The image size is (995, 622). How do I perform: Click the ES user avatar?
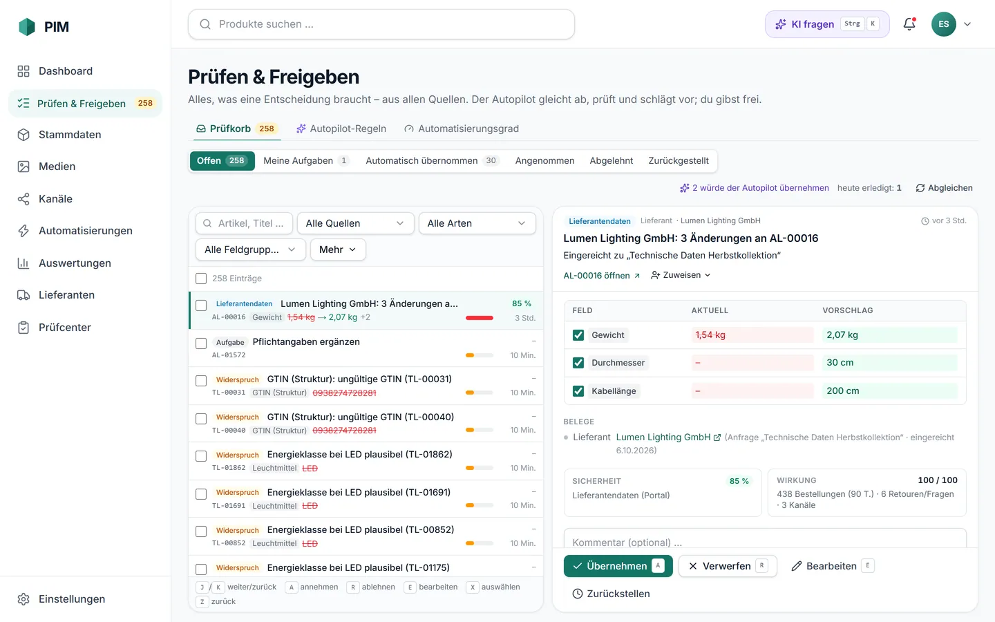(944, 24)
